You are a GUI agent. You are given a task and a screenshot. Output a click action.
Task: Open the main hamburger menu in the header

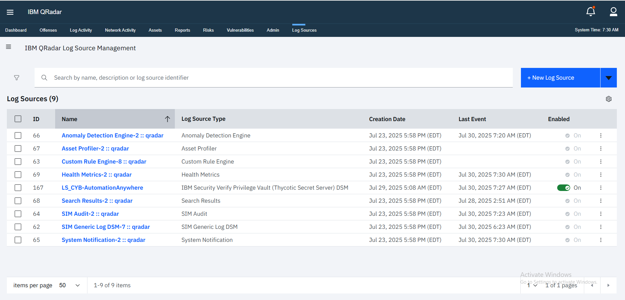[x=10, y=12]
